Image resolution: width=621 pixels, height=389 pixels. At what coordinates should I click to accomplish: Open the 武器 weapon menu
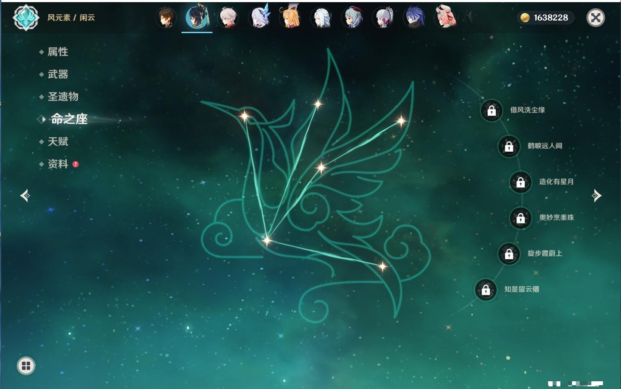point(58,74)
